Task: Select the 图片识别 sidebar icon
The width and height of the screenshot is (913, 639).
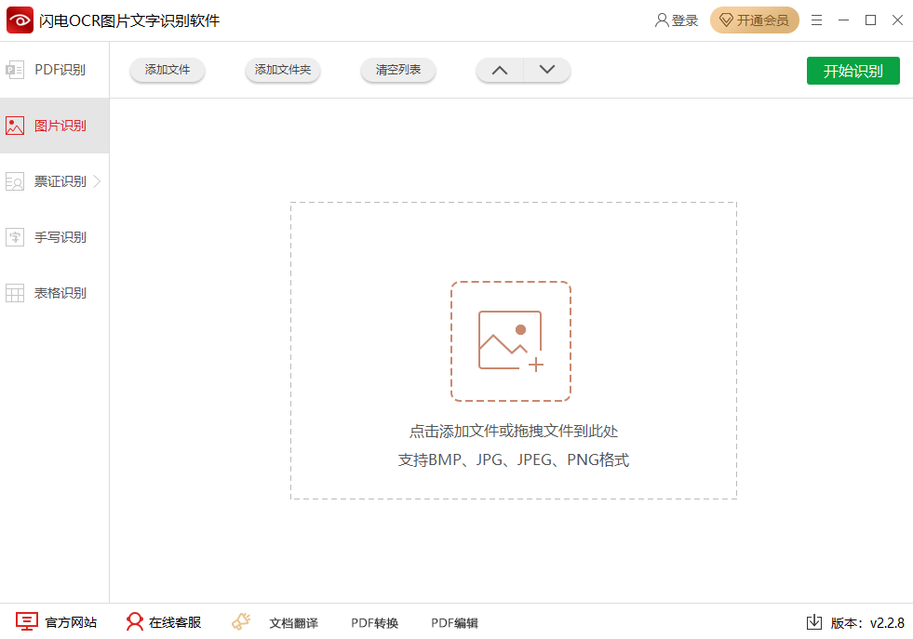Action: click(x=15, y=125)
